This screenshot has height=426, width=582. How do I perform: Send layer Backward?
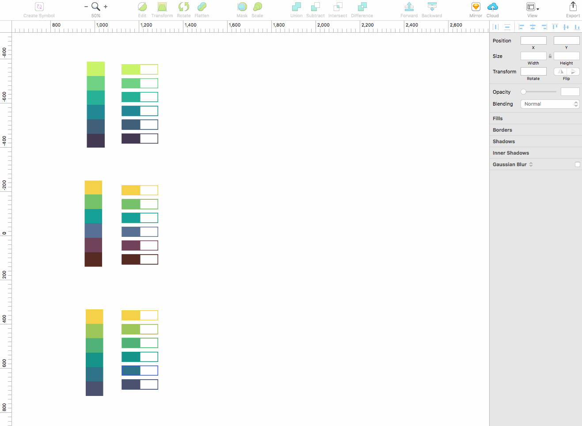point(432,7)
